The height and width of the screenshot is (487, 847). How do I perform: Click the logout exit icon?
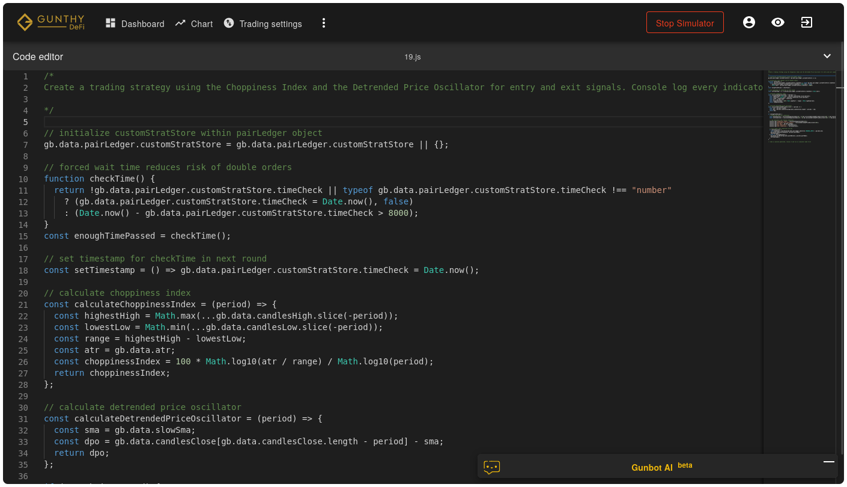click(806, 22)
